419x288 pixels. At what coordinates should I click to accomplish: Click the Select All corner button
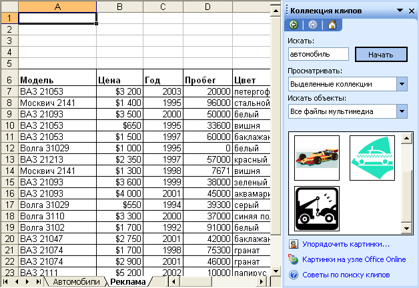click(x=9, y=7)
